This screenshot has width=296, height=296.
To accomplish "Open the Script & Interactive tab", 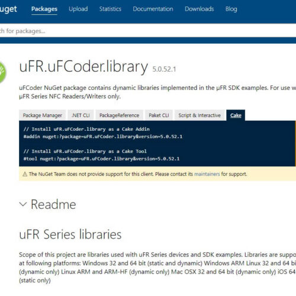I will pyautogui.click(x=200, y=115).
